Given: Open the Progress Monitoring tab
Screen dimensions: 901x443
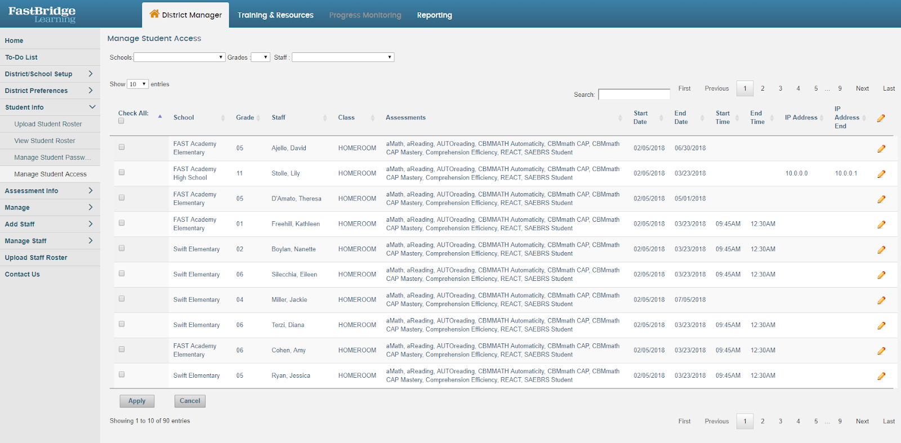Looking at the screenshot, I should pyautogui.click(x=365, y=15).
